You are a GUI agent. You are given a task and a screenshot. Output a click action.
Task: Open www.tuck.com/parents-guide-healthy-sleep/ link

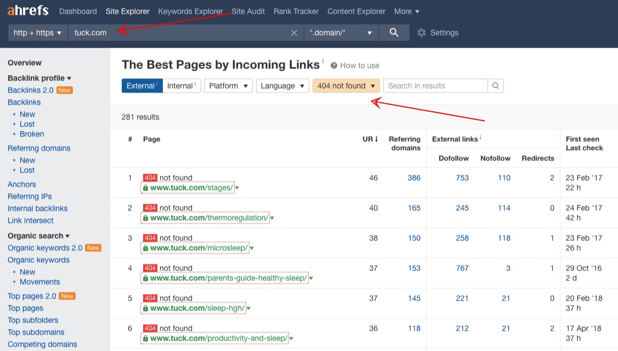coord(229,278)
